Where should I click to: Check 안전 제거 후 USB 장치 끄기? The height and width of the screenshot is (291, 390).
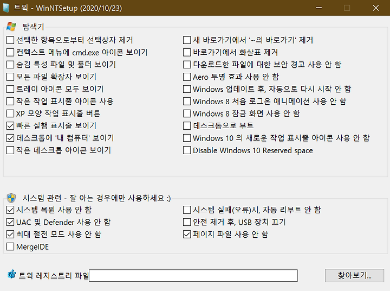click(187, 222)
